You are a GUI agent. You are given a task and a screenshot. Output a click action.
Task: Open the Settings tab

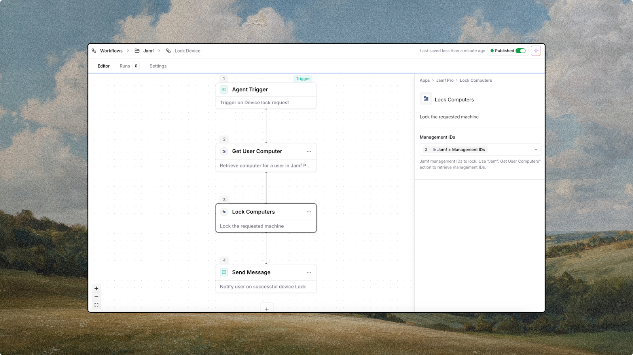[x=158, y=66]
